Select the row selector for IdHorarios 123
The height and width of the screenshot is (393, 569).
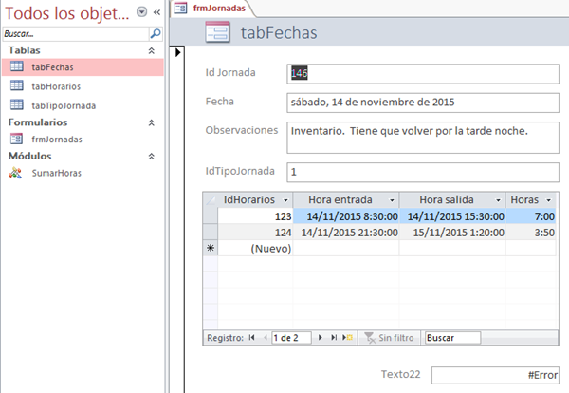pyautogui.click(x=211, y=216)
